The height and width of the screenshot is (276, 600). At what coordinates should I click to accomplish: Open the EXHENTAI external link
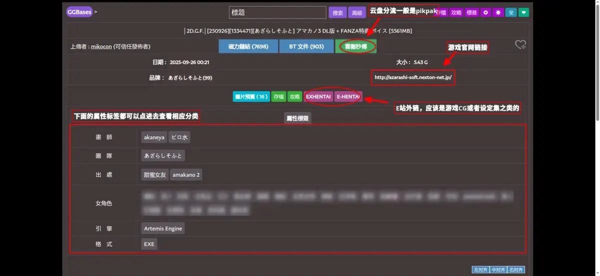[x=318, y=96]
